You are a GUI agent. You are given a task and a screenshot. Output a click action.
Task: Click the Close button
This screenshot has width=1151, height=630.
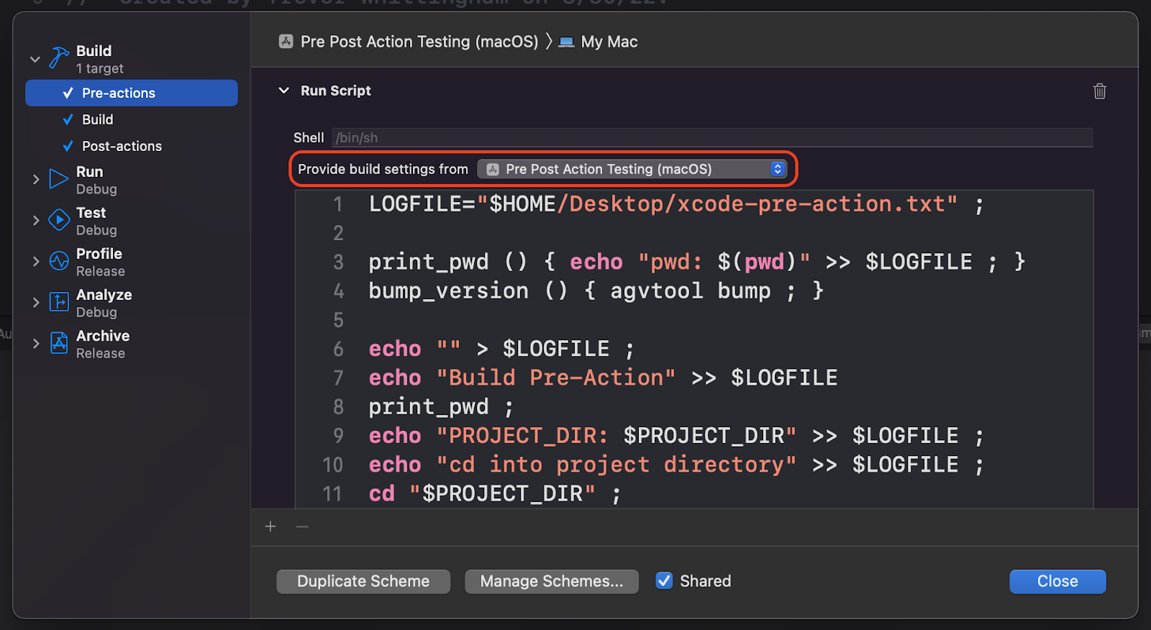[x=1057, y=581]
